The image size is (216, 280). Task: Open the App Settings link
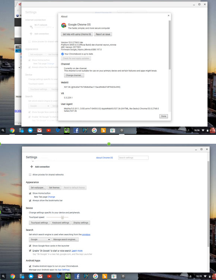click(x=64, y=270)
